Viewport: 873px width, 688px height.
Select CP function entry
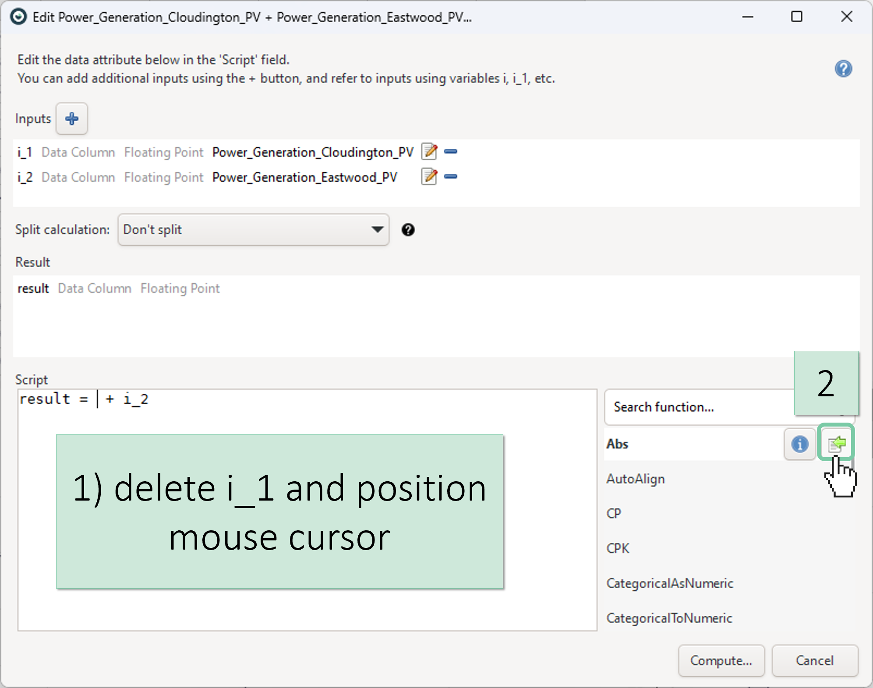(614, 513)
